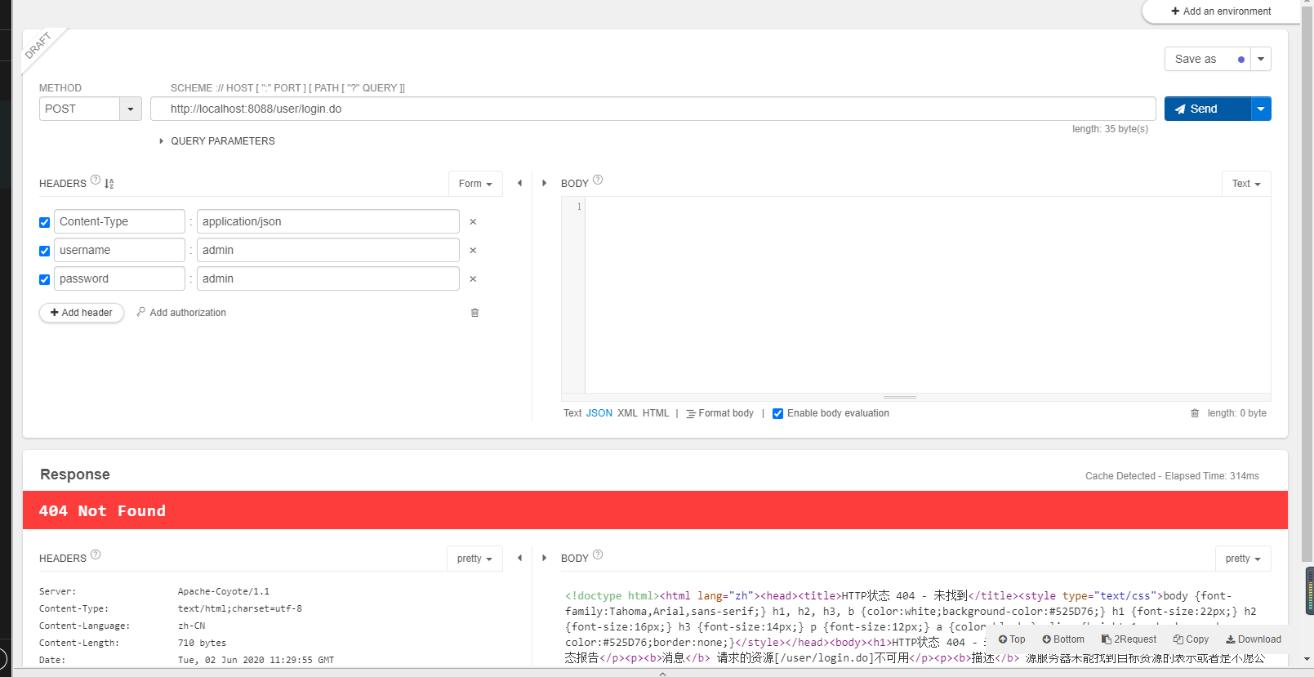1314x677 pixels.
Task: Click the Apache-Coyote/1.1 server value
Action: tap(223, 591)
